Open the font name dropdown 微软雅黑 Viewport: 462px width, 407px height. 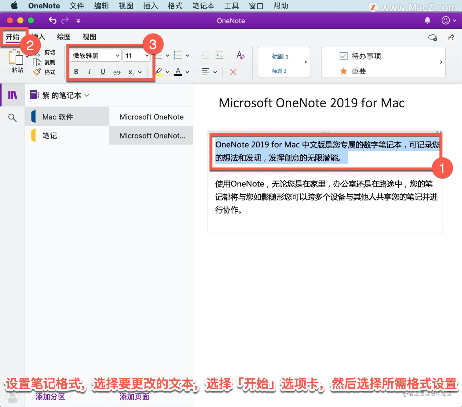[x=96, y=56]
